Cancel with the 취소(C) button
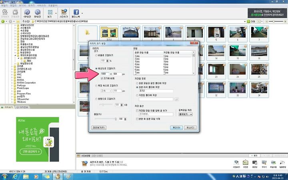 pyautogui.click(x=190, y=128)
